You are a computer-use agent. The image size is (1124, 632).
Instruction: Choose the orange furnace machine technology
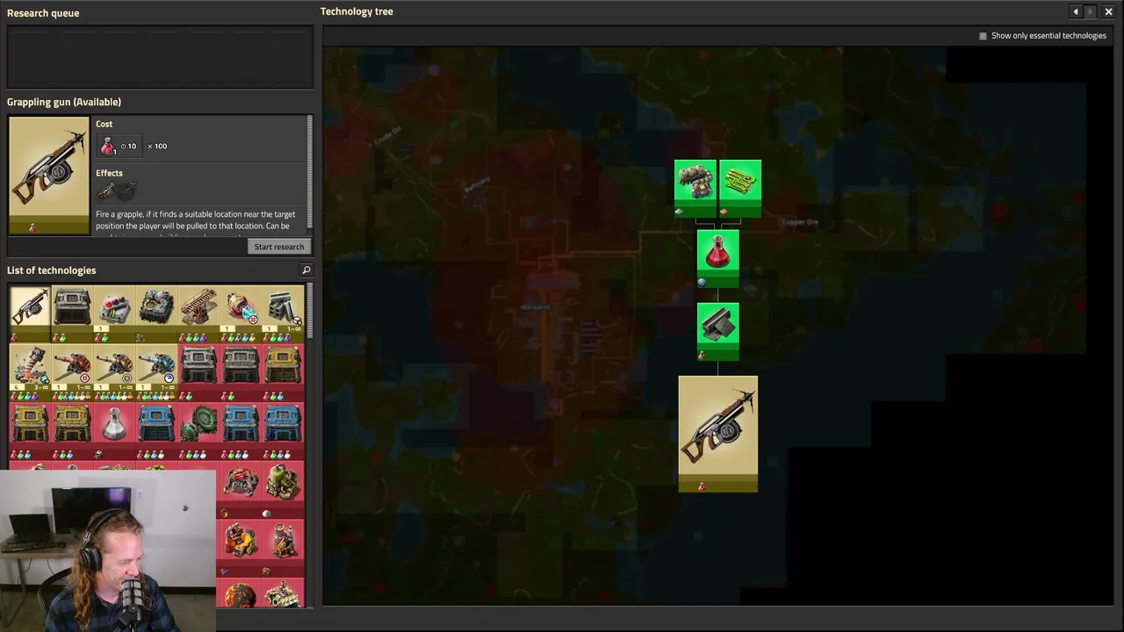click(241, 547)
